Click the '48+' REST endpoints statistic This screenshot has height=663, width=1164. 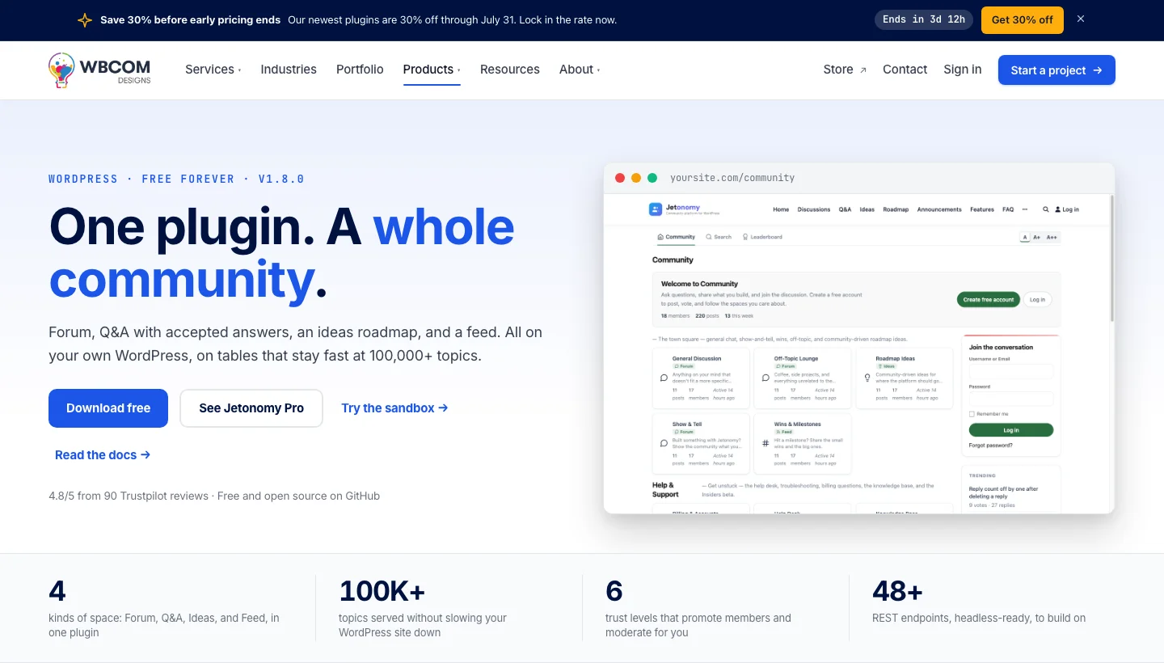[897, 591]
